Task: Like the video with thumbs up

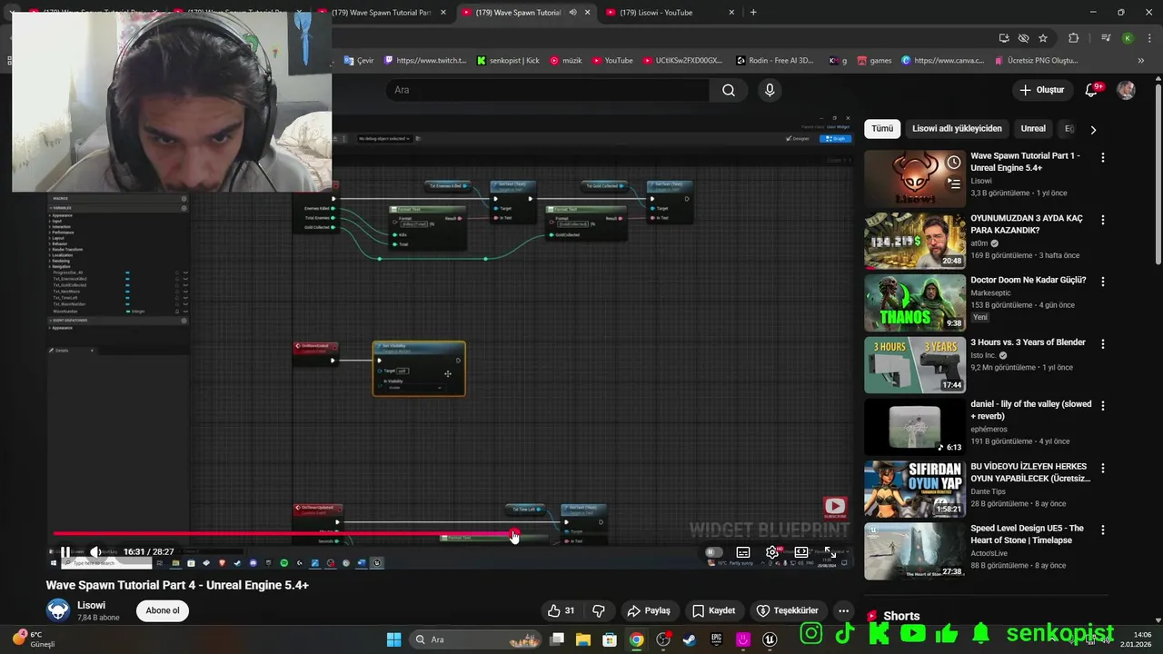Action: [562, 610]
